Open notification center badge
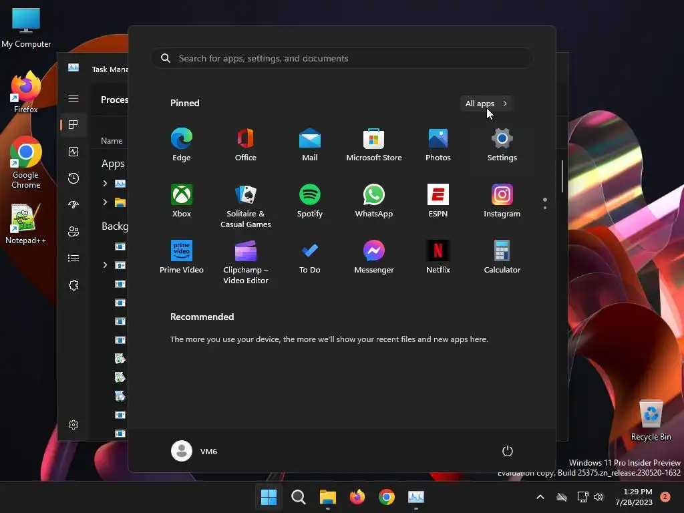Screen dimensions: 684x513 [665, 497]
